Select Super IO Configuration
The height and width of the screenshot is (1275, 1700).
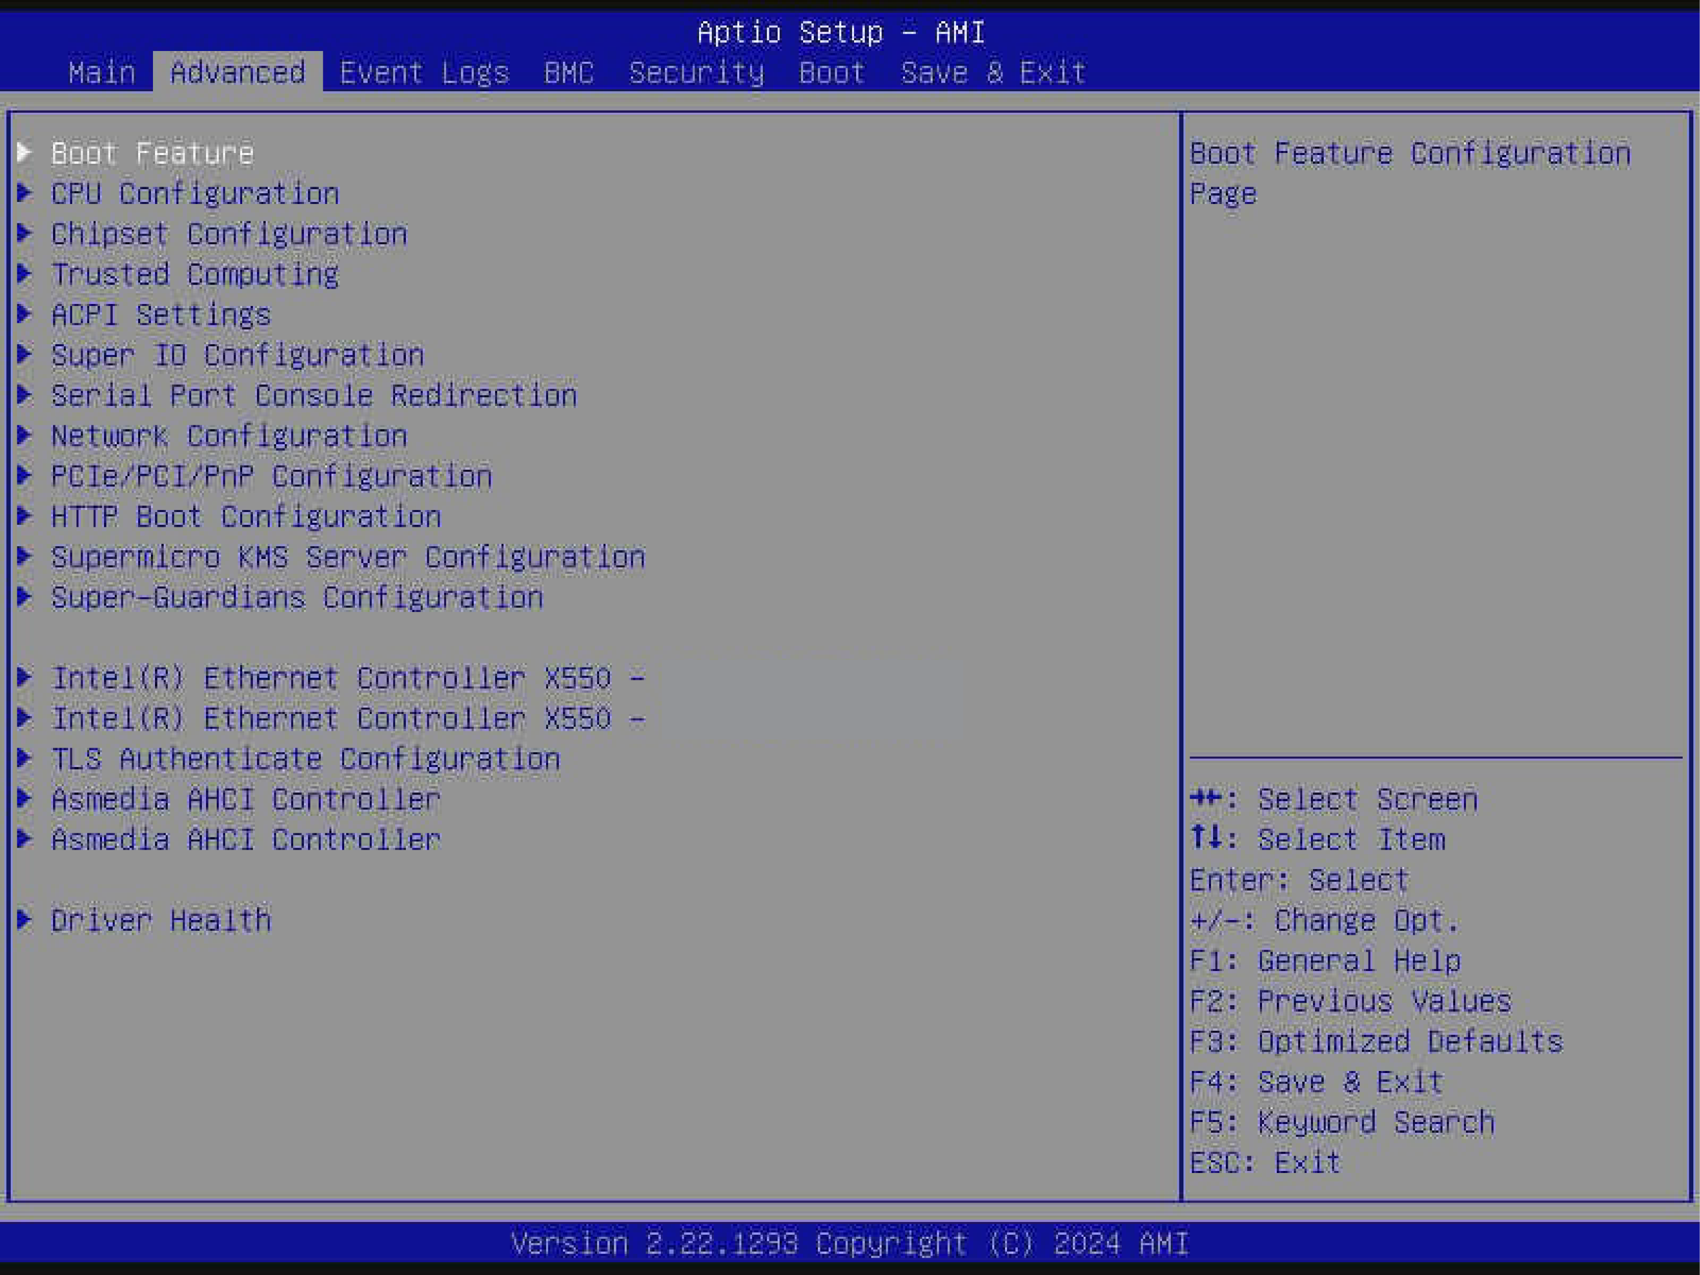pos(237,355)
